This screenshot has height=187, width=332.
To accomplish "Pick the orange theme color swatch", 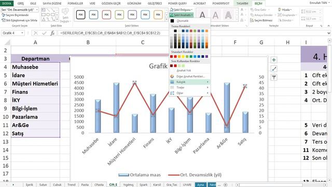I will (206, 31).
